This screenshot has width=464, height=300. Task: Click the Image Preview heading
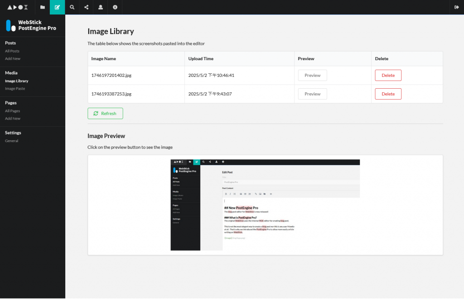tap(106, 136)
